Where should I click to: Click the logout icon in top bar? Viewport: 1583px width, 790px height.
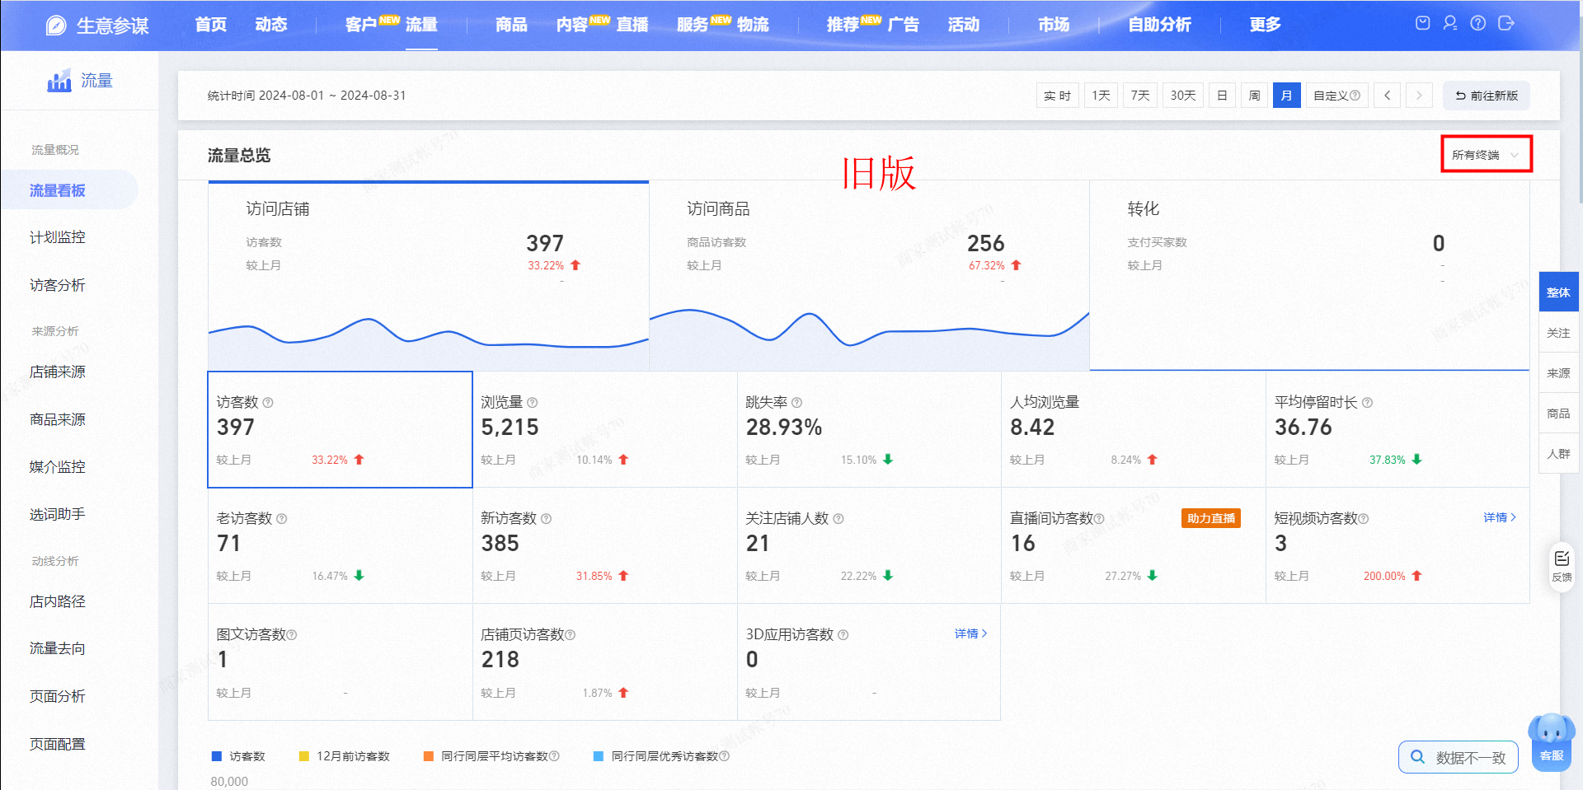coord(1506,23)
